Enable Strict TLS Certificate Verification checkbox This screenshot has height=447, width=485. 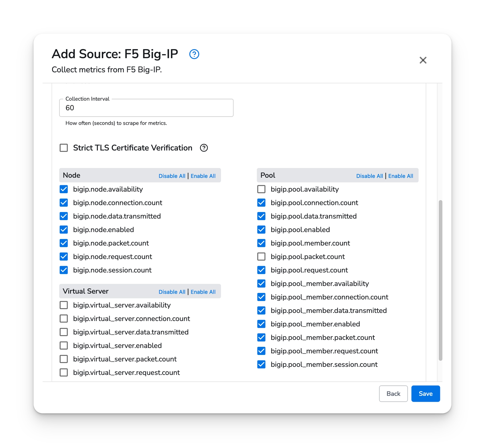[x=64, y=148]
